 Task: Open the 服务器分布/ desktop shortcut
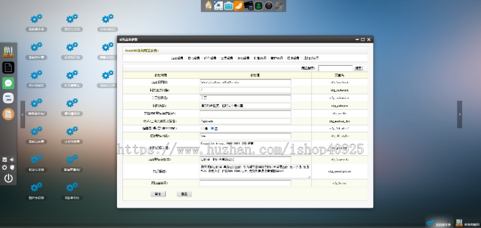[x=36, y=107]
